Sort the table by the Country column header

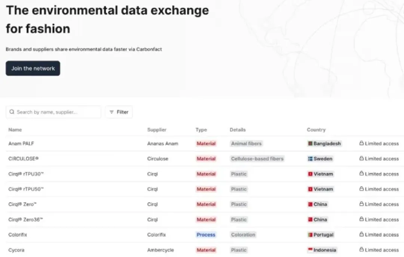pos(316,130)
